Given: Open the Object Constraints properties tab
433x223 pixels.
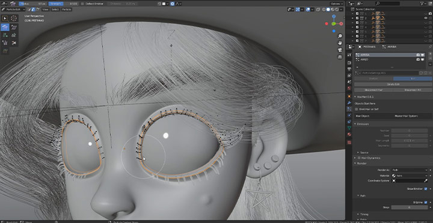Looking at the screenshot, I should point(349,122).
